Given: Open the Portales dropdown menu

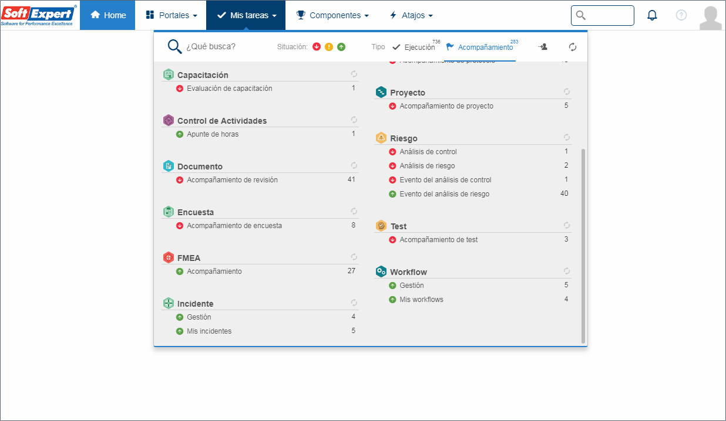Looking at the screenshot, I should coord(171,15).
